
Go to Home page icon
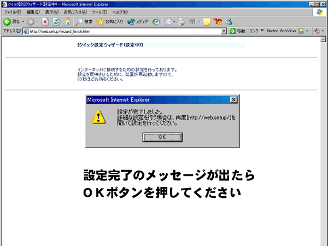pyautogui.click(x=67, y=21)
